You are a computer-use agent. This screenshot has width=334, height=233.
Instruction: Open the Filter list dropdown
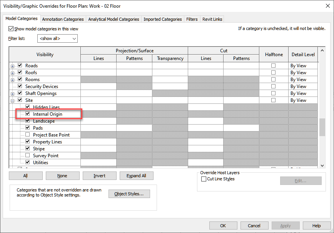coord(57,39)
